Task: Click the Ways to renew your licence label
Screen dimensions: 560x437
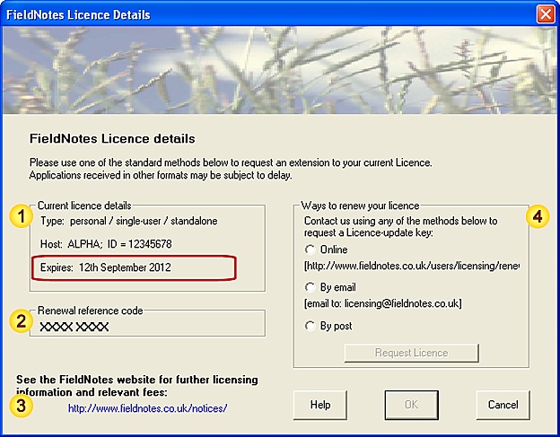Action: 360,205
